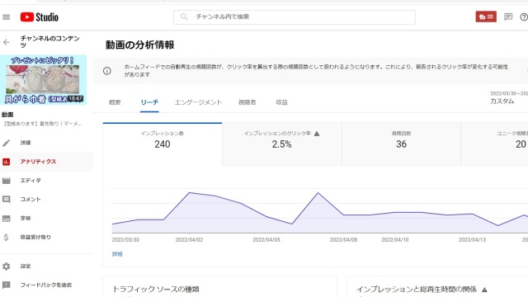The width and height of the screenshot is (528, 297).
Task: Click the 動画の分析情報 page title
Action: 139,45
